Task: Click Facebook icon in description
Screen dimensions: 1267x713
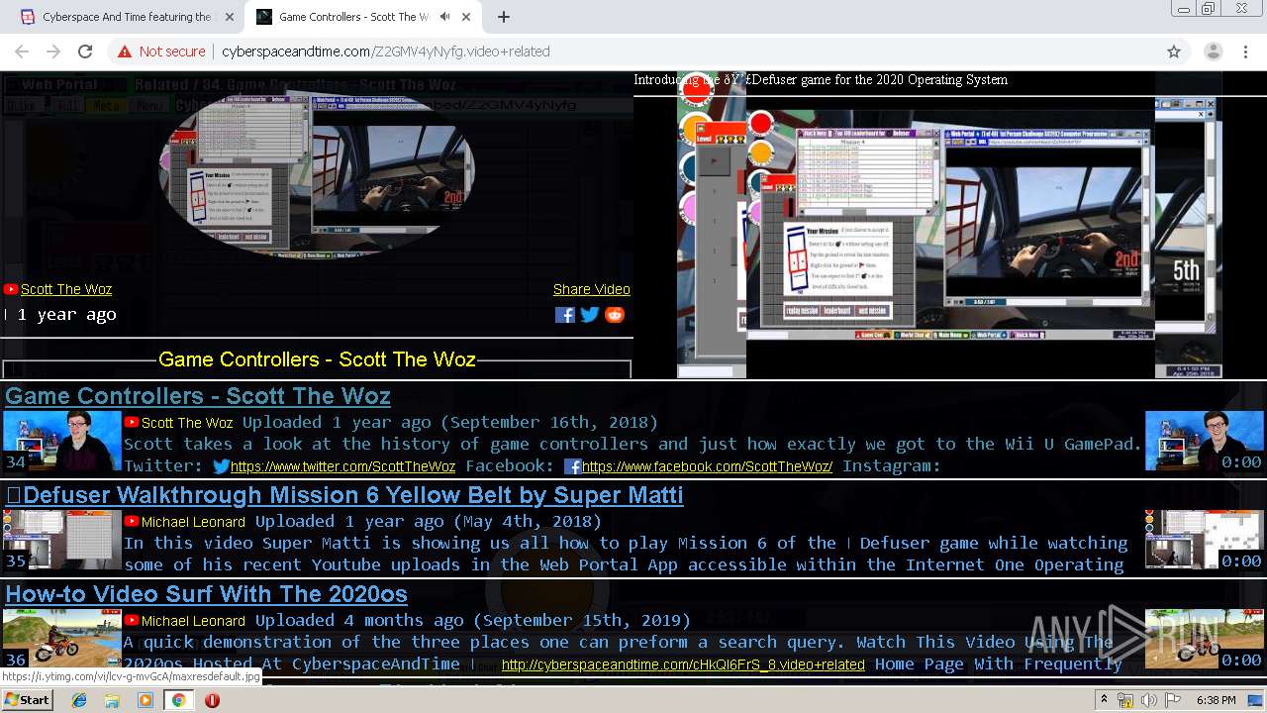Action: point(572,466)
